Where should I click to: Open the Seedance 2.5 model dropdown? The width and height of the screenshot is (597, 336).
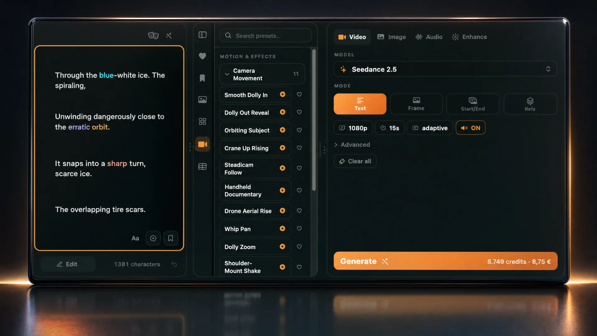click(x=445, y=69)
